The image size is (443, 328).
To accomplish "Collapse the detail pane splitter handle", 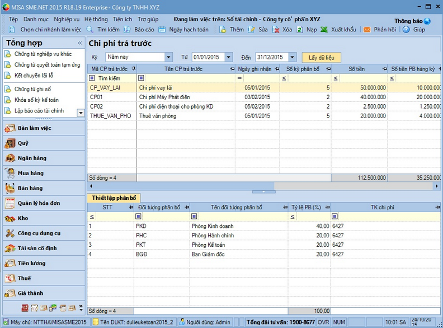I will click(263, 192).
